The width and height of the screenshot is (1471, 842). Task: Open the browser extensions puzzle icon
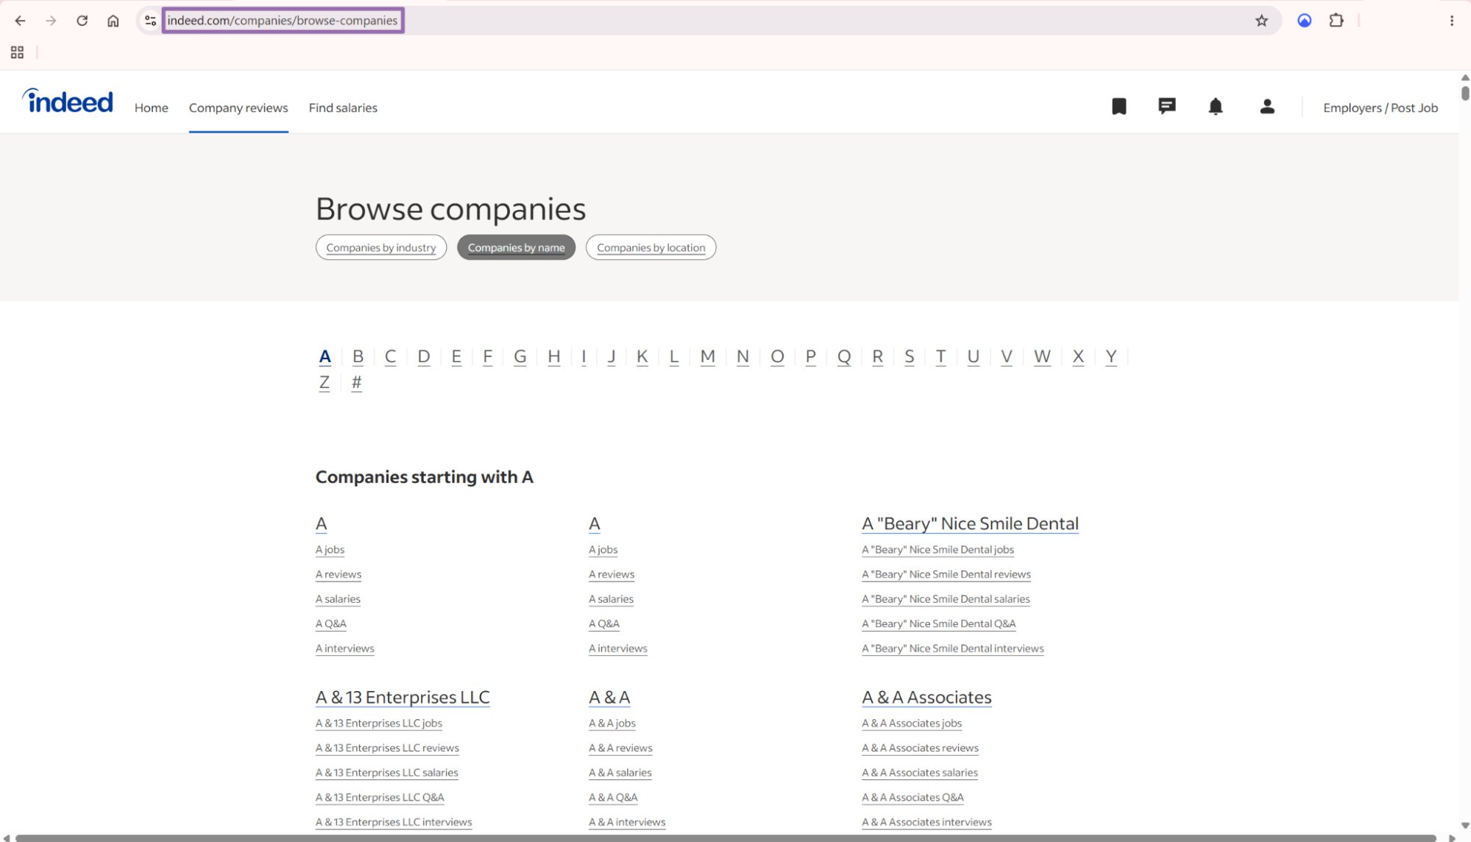pyautogui.click(x=1336, y=21)
